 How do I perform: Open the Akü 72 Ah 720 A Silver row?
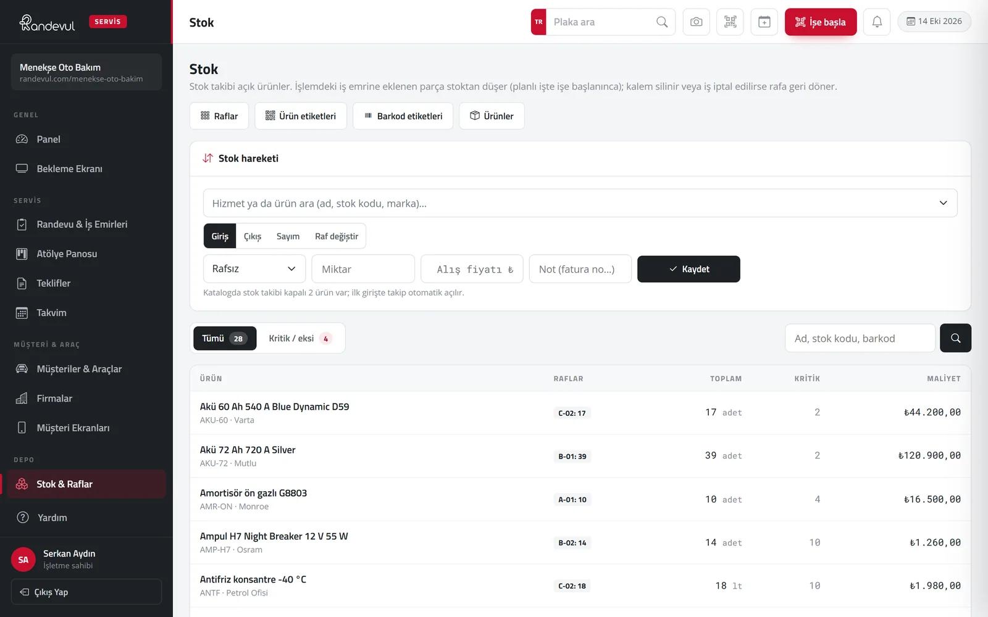(x=580, y=456)
